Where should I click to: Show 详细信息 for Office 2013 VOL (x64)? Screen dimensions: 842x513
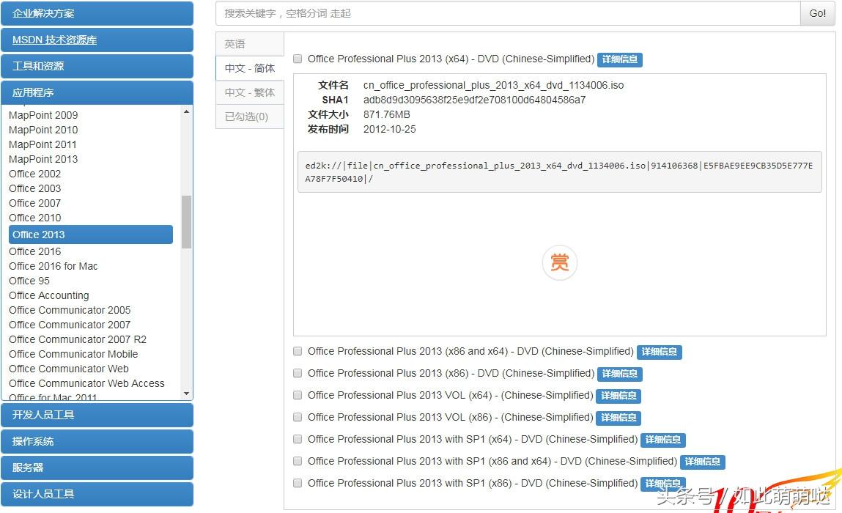(x=618, y=396)
